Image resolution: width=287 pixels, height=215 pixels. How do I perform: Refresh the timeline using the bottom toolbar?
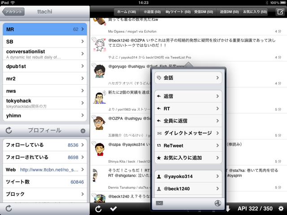point(98,209)
